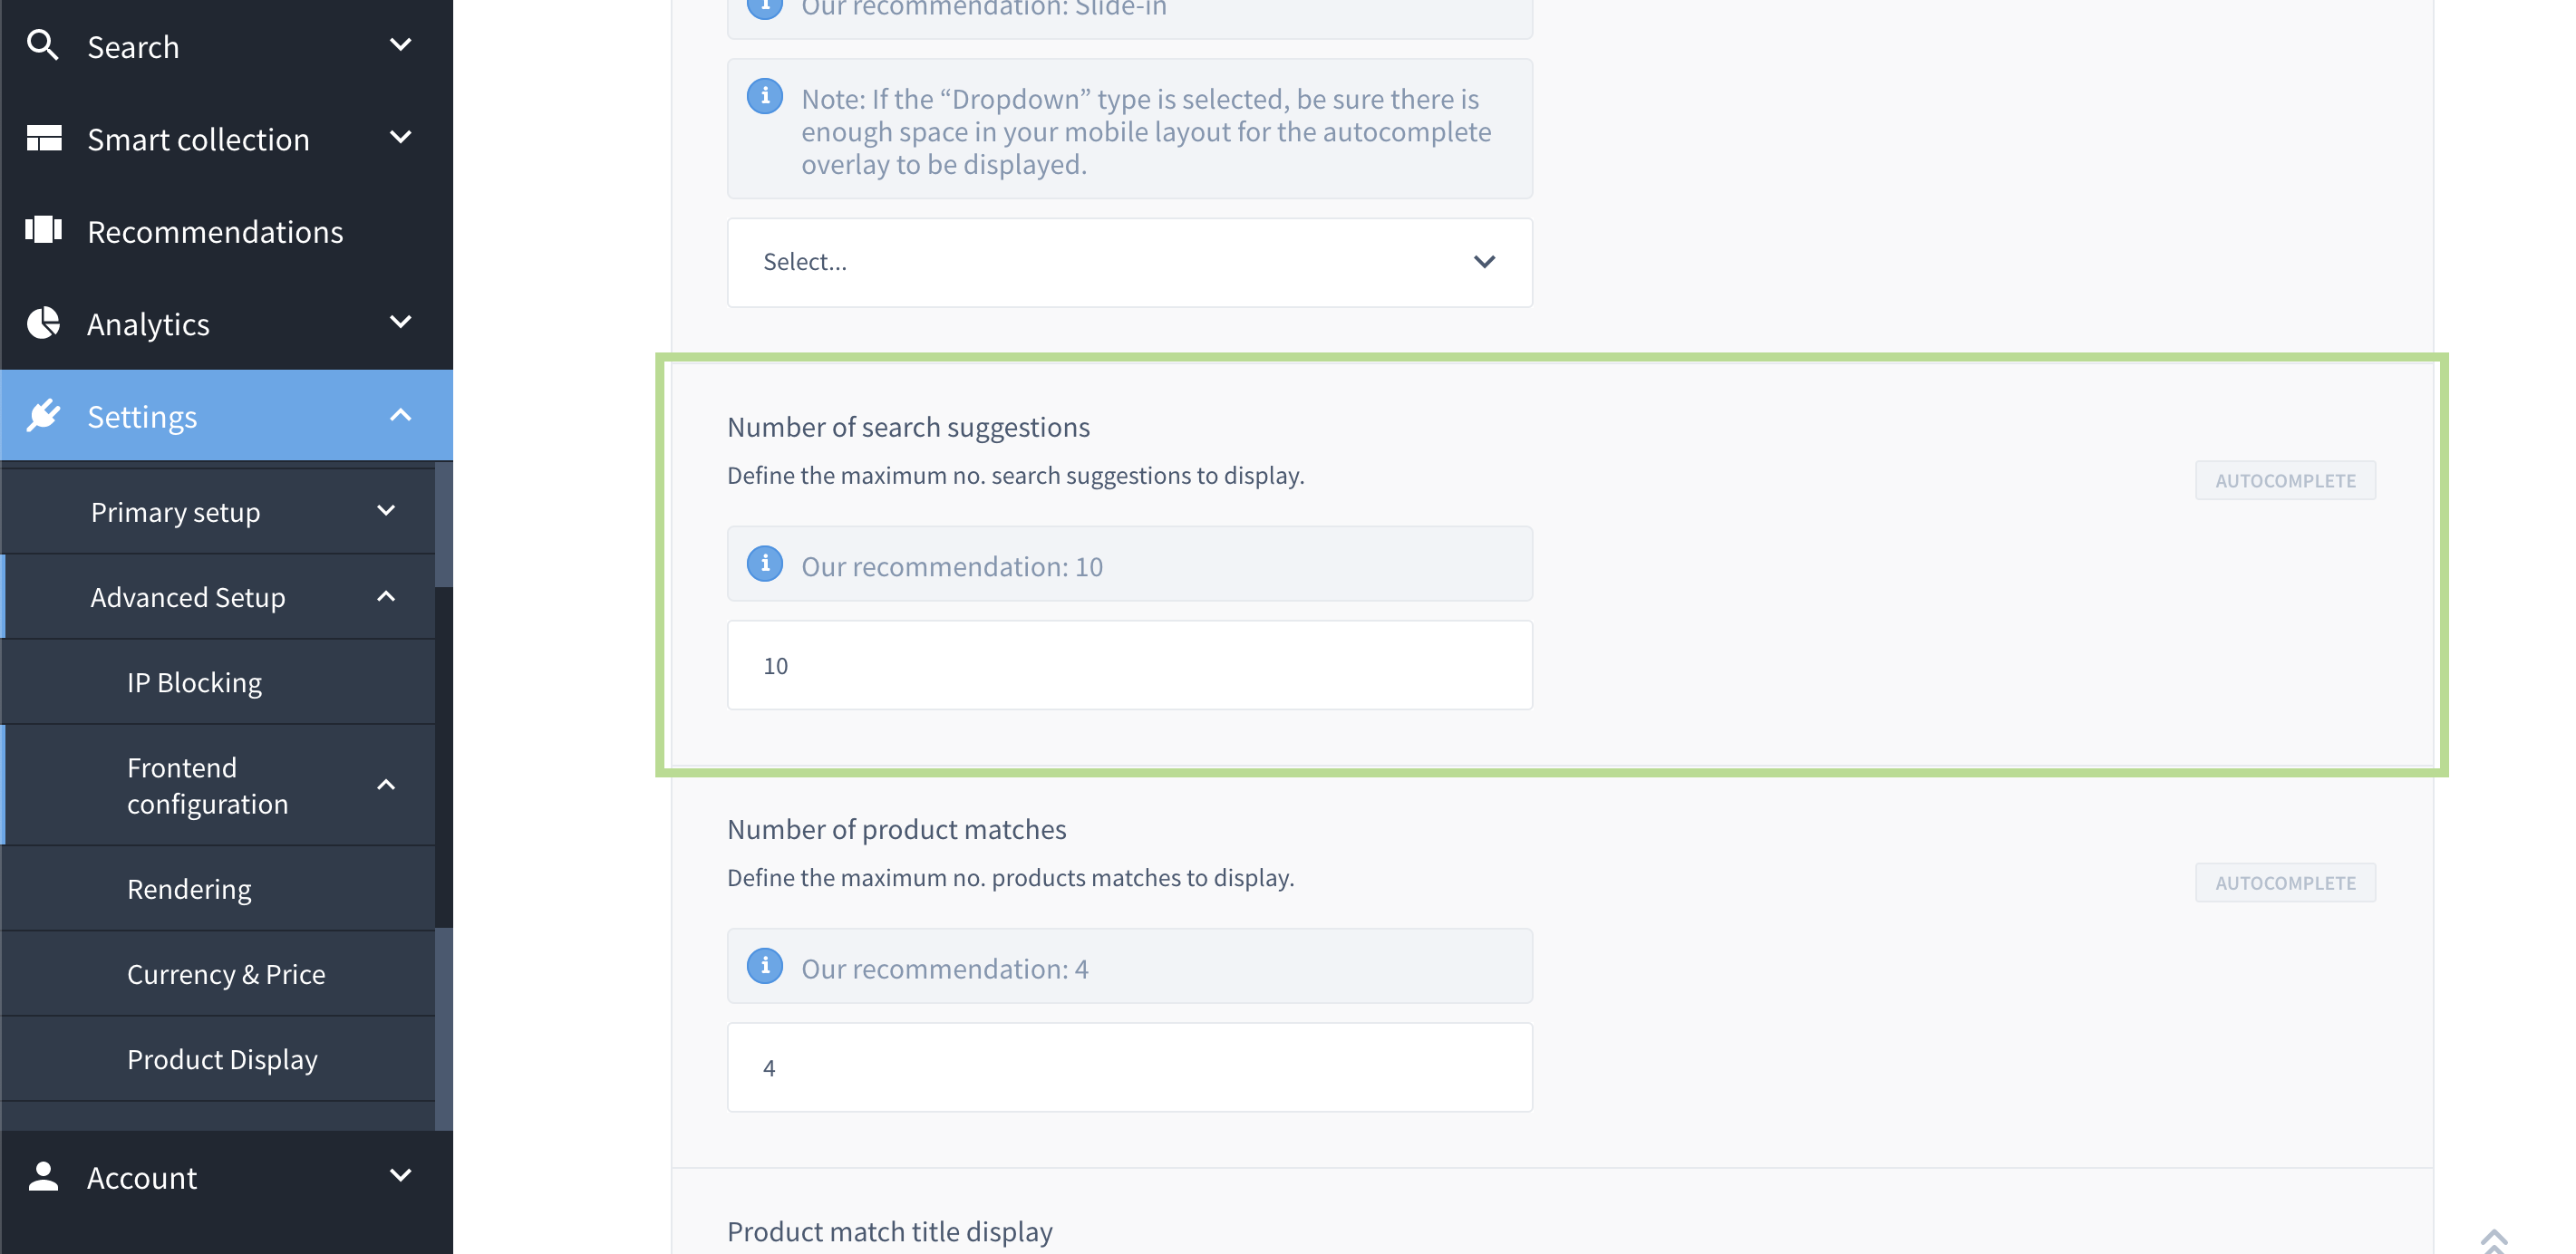Click the Account person icon
Screen dimensions: 2576x1254
[x=44, y=1177]
